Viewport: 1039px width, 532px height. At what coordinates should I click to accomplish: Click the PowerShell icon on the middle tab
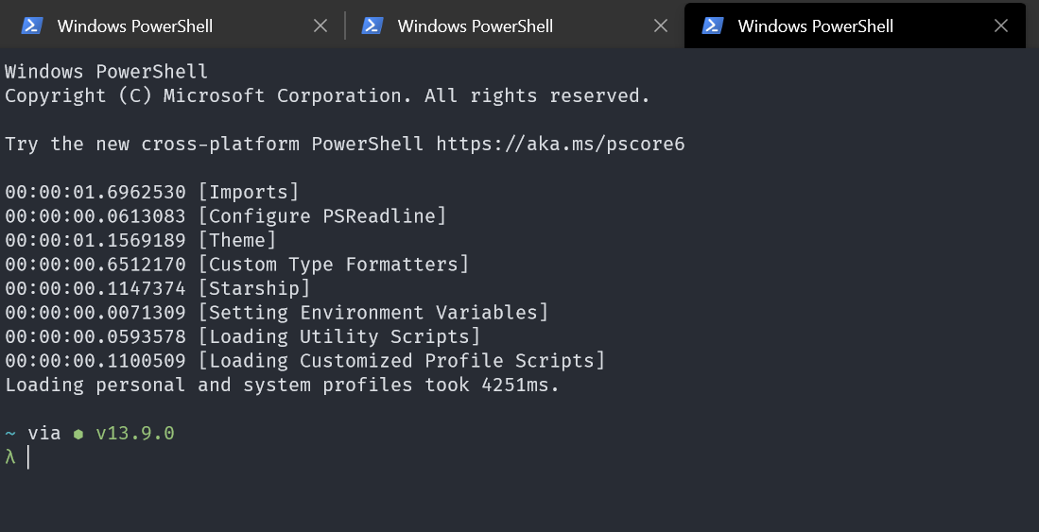[372, 26]
